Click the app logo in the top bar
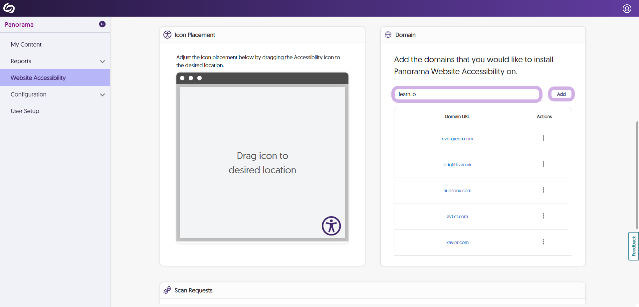The width and height of the screenshot is (639, 307). (x=9, y=8)
